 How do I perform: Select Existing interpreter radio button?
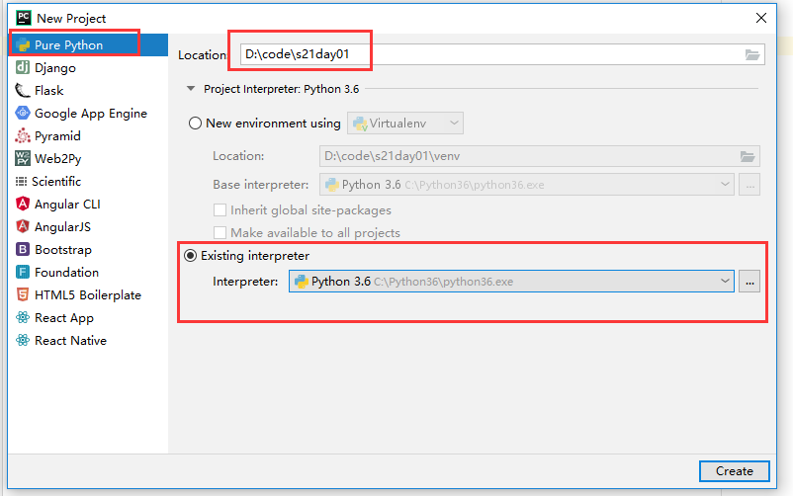pyautogui.click(x=190, y=256)
